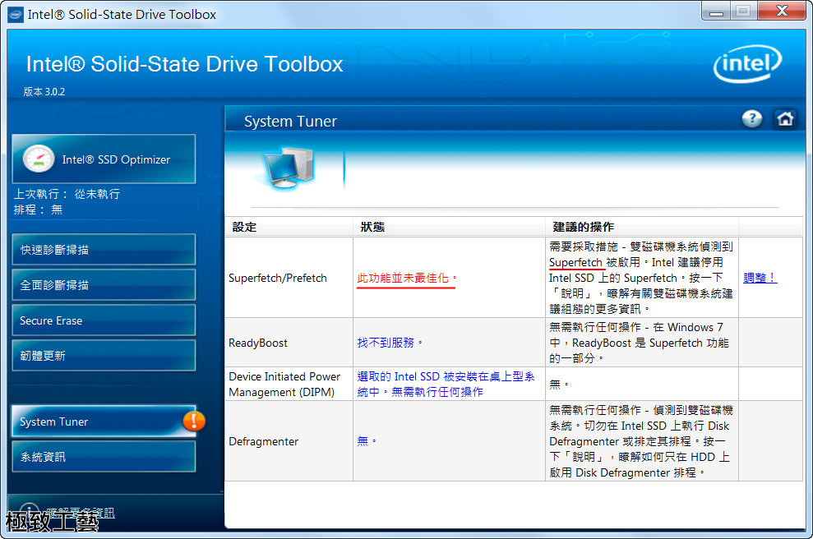813x539 pixels.
Task: Open help via the question mark icon
Action: tap(752, 118)
